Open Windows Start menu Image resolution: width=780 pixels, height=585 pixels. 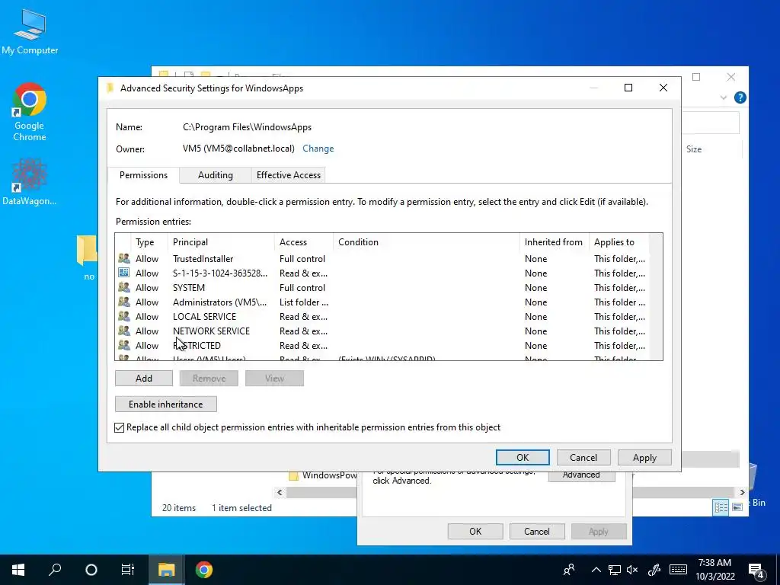pos(18,570)
